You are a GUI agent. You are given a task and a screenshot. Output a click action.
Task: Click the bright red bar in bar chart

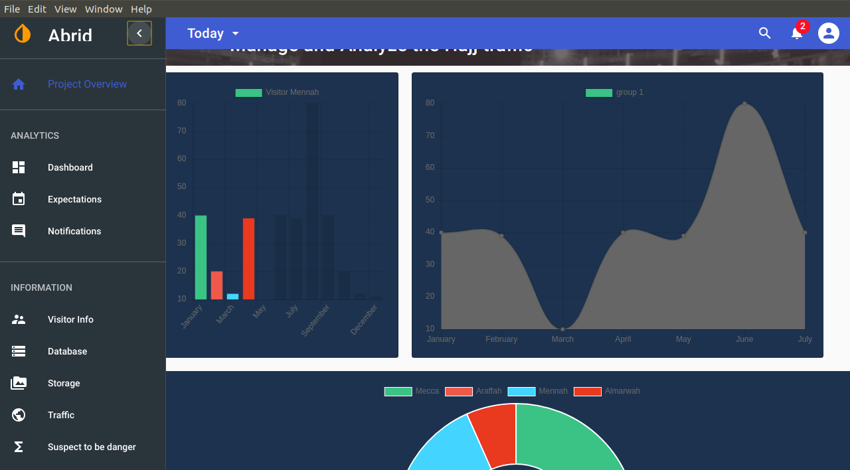248,259
